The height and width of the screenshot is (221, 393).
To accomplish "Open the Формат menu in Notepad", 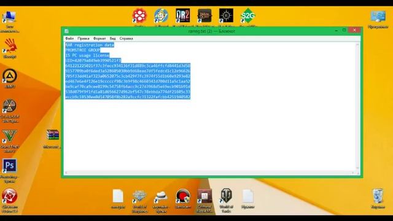I will pos(99,39).
